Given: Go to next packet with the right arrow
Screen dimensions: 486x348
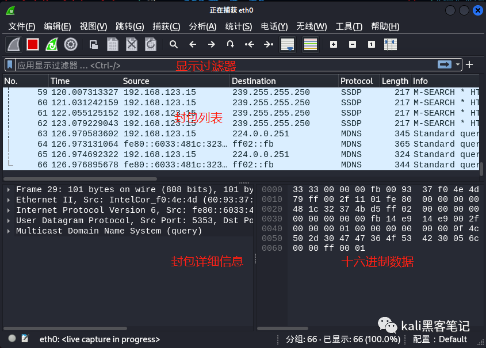Looking at the screenshot, I should 212,45.
